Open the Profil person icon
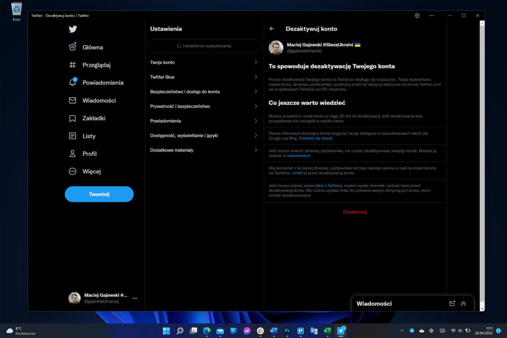The height and width of the screenshot is (338, 507). pos(73,154)
